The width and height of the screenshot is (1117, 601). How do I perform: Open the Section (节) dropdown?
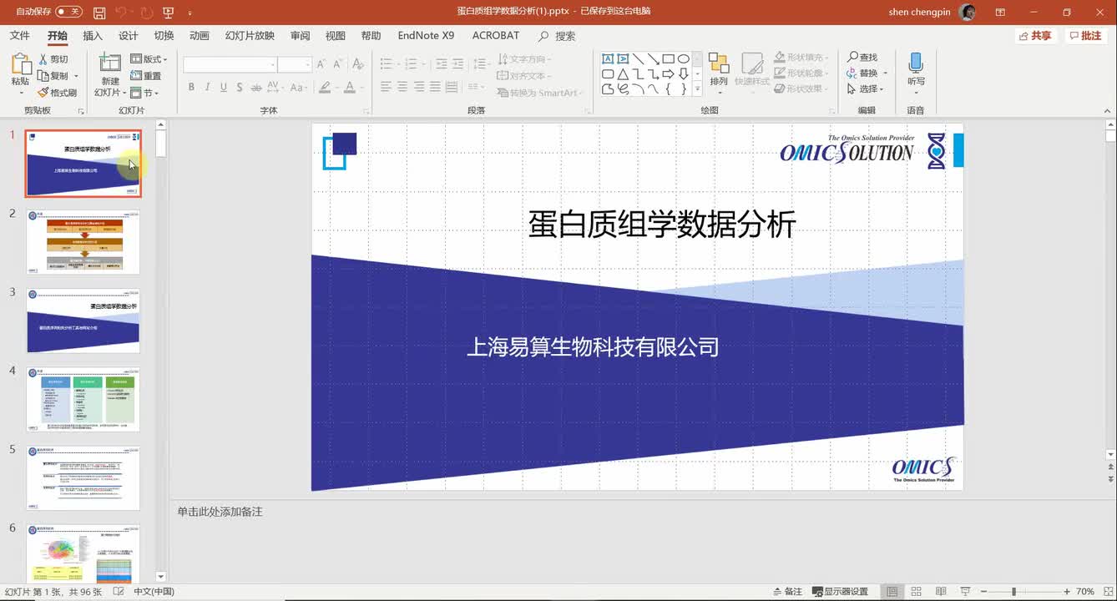coord(144,93)
